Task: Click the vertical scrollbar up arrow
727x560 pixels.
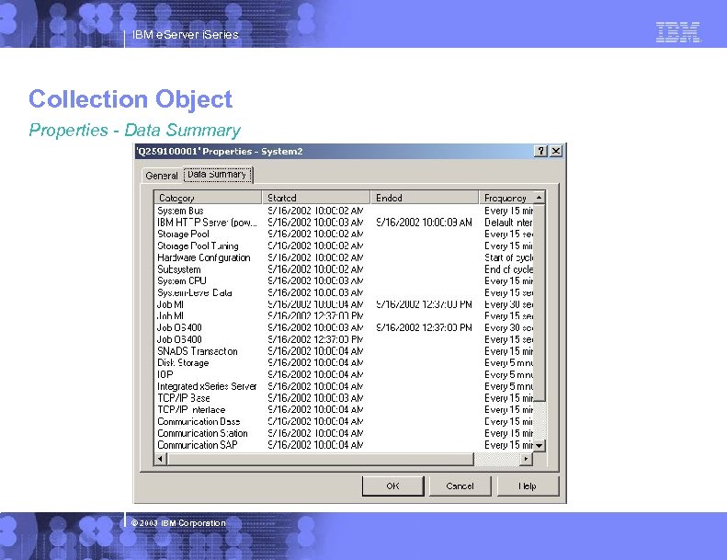Action: [x=540, y=198]
